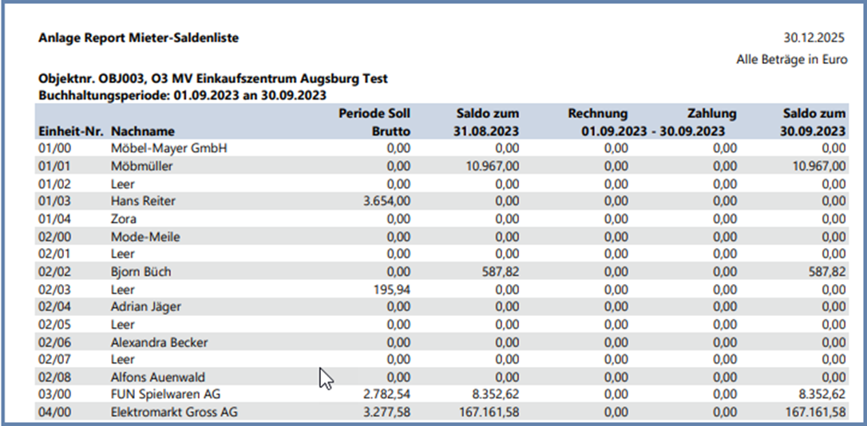The height and width of the screenshot is (426, 867).
Task: Click the report title Anlage Report Mieter-Saldenliste
Action: click(138, 37)
